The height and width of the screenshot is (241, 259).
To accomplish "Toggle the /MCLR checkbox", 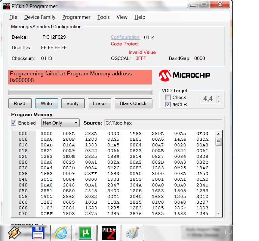I will point(168,104).
